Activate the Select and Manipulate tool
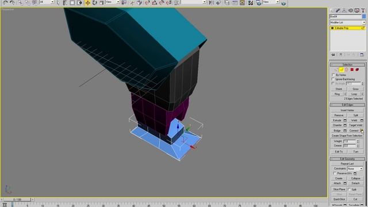This screenshot has width=368, height=207. pyautogui.click(x=132, y=2)
